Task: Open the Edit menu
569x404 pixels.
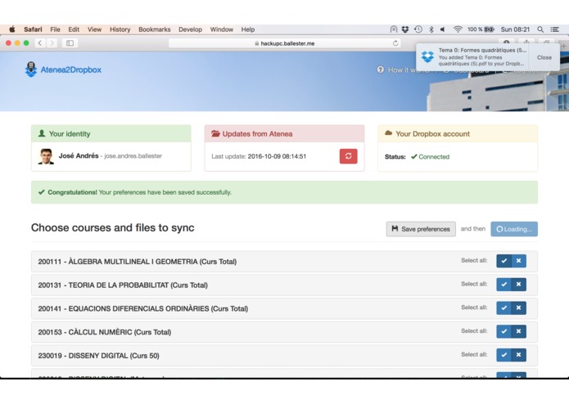Action: pyautogui.click(x=74, y=29)
